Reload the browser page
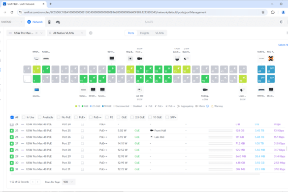The image size is (288, 192). [12, 12]
